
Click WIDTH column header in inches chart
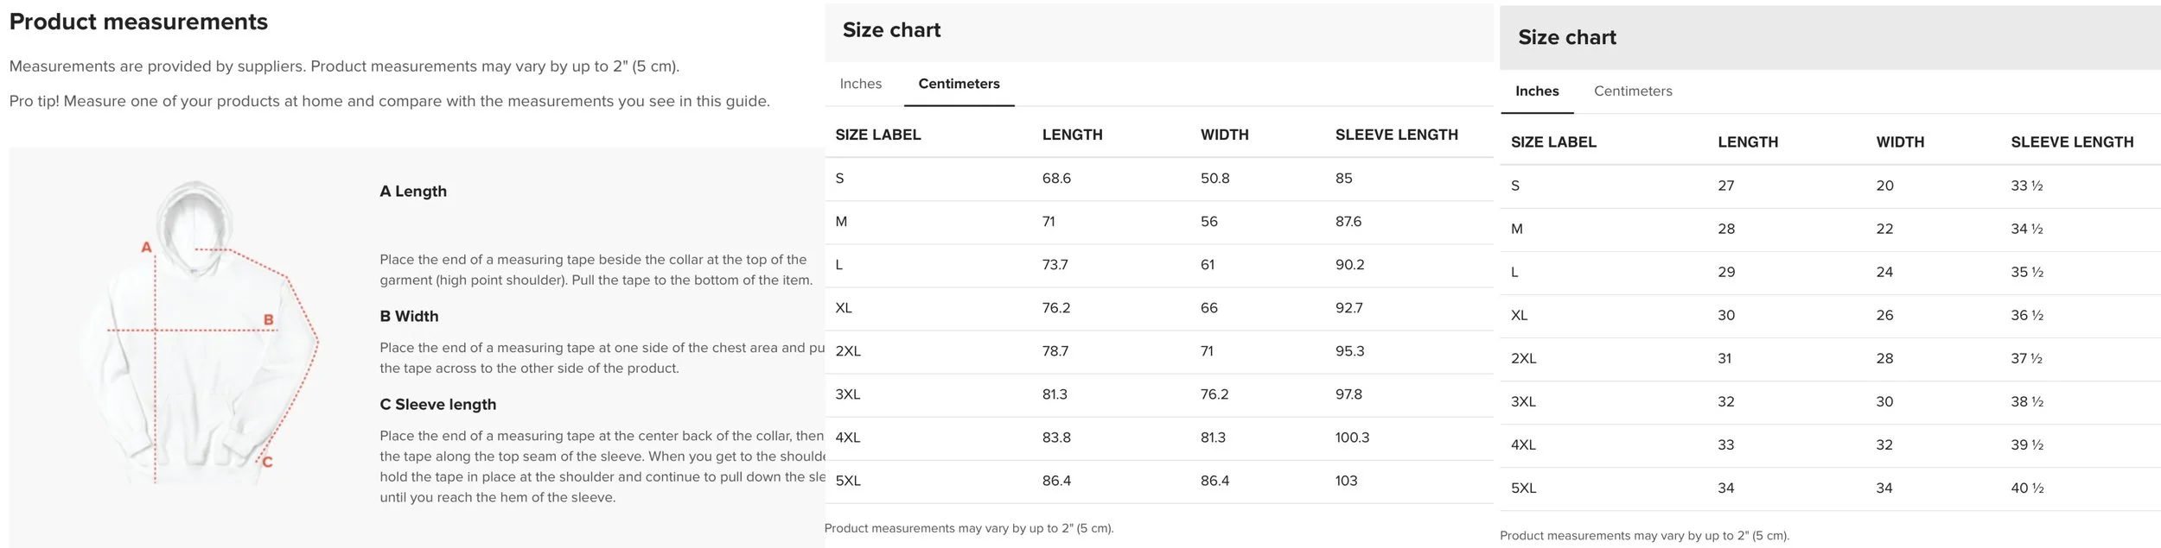(x=1900, y=142)
